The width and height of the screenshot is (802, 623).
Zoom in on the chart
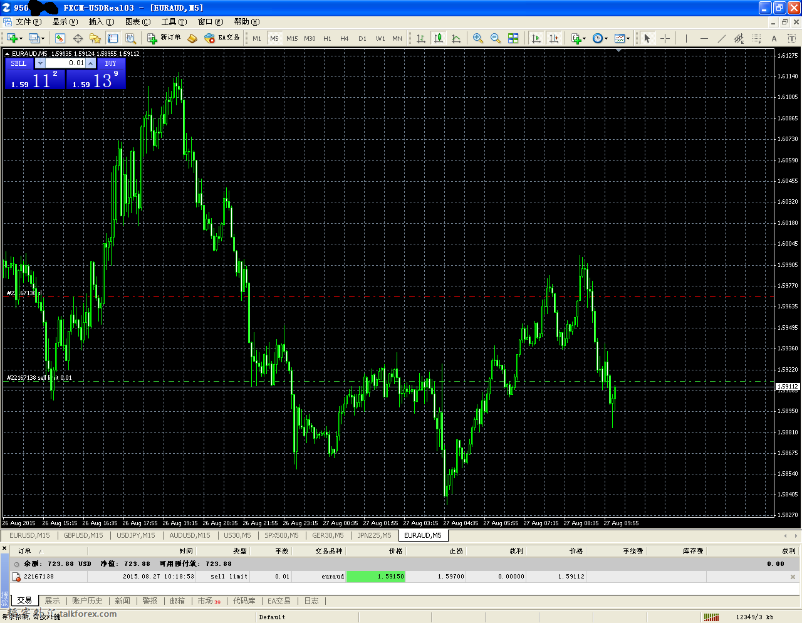click(x=478, y=38)
